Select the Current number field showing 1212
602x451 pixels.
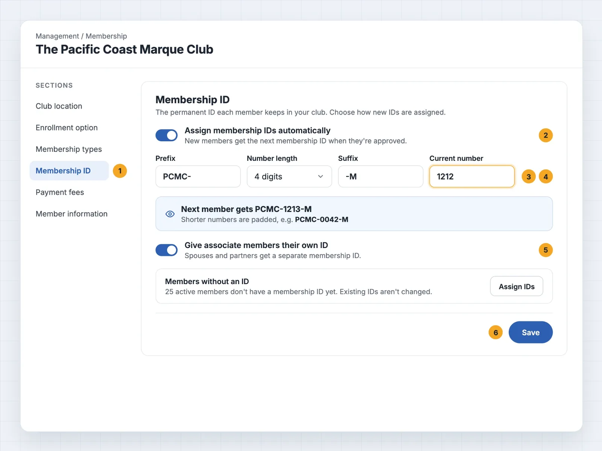[x=472, y=176]
